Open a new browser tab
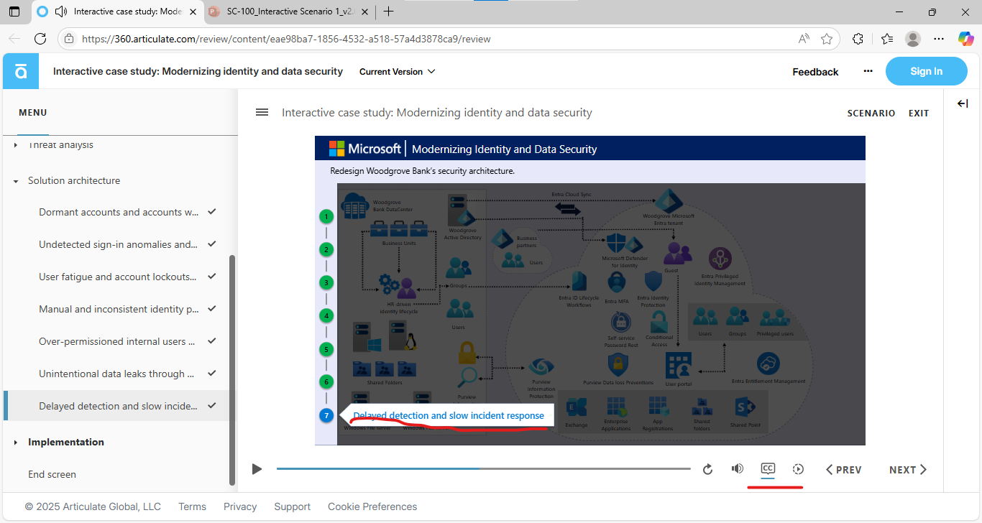Screen dimensions: 982x523 pyautogui.click(x=388, y=11)
